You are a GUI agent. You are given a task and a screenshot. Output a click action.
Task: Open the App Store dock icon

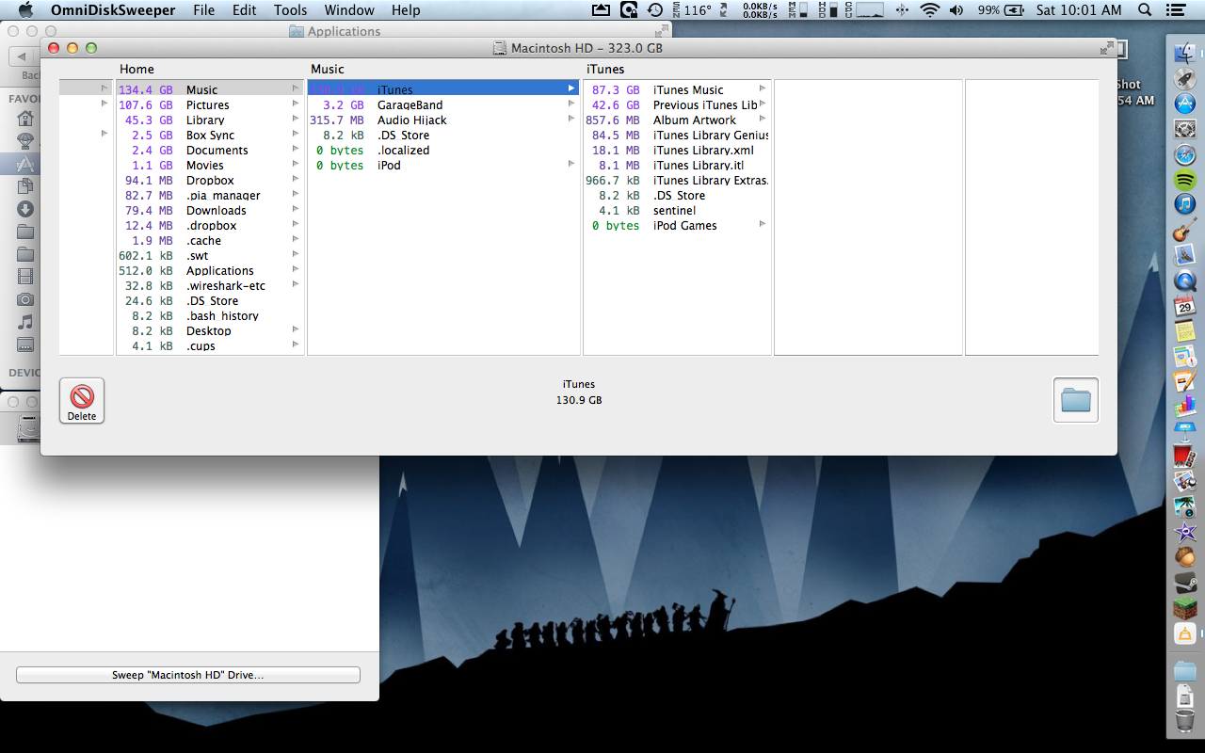coord(1185,104)
